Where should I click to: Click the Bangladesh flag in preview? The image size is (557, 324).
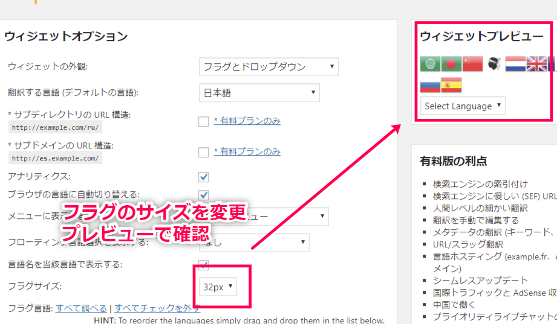(451, 63)
